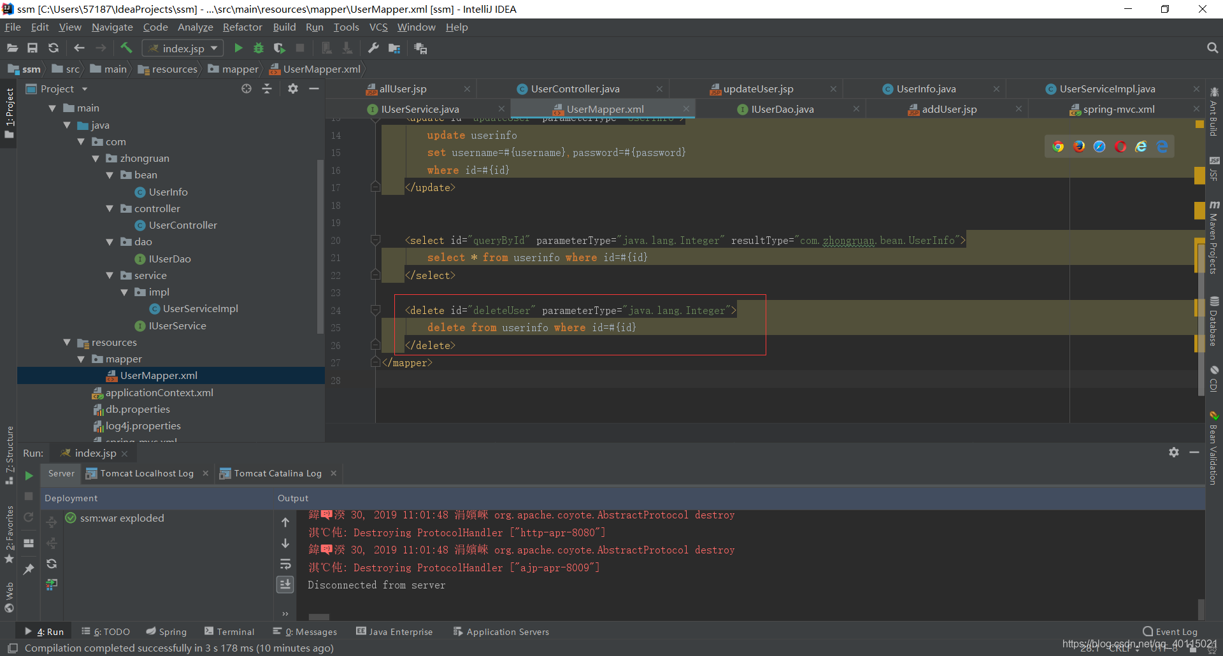Open Settings wrench icon in toolbar
1223x656 pixels.
coord(374,48)
